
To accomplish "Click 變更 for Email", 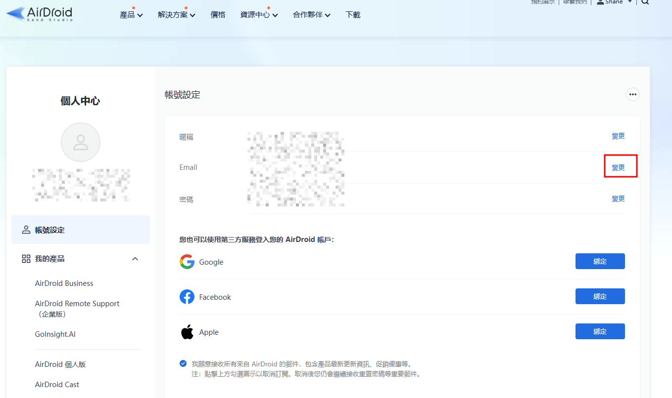I will 618,167.
